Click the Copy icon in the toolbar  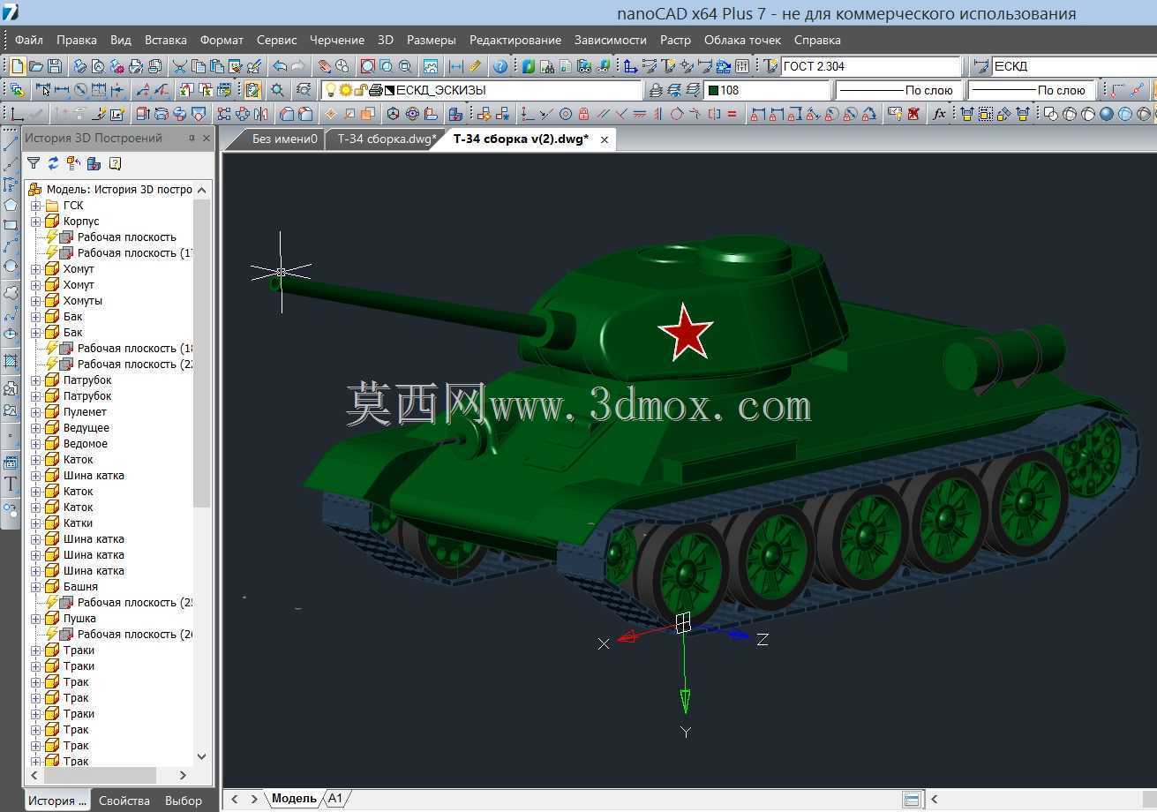pos(198,66)
